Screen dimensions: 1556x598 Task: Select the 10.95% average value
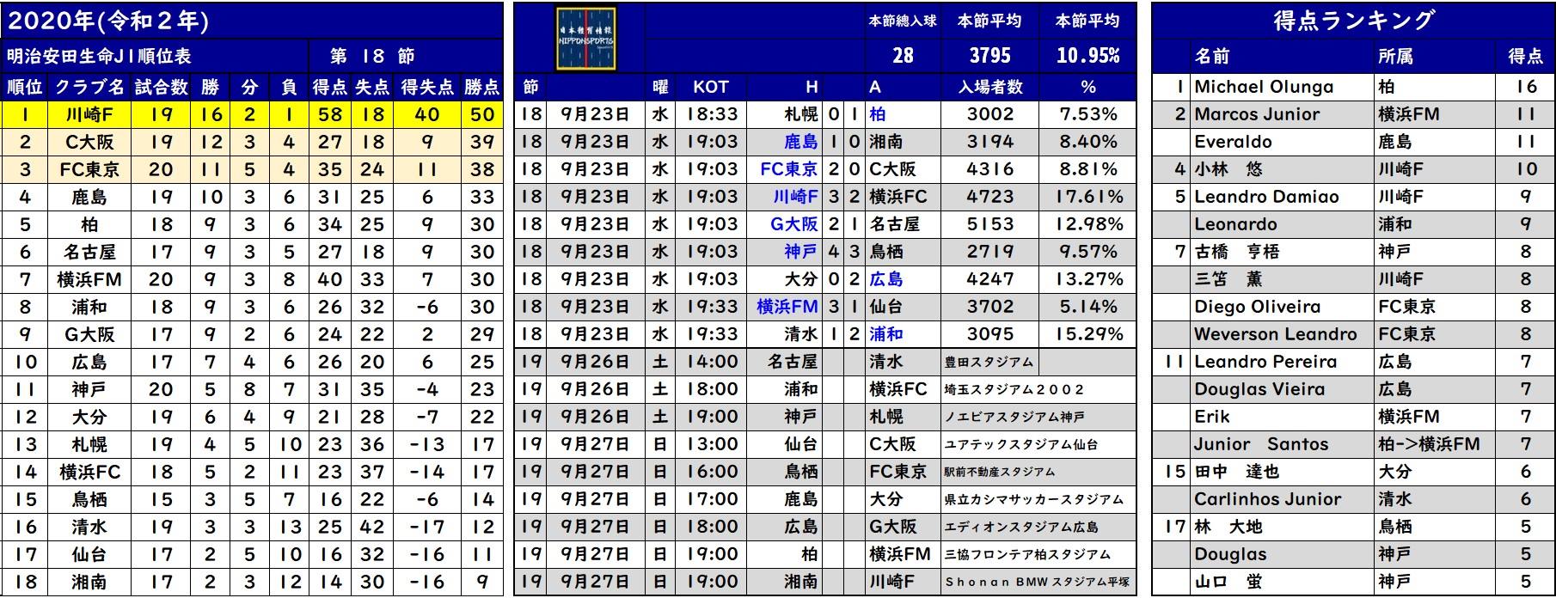click(1088, 56)
